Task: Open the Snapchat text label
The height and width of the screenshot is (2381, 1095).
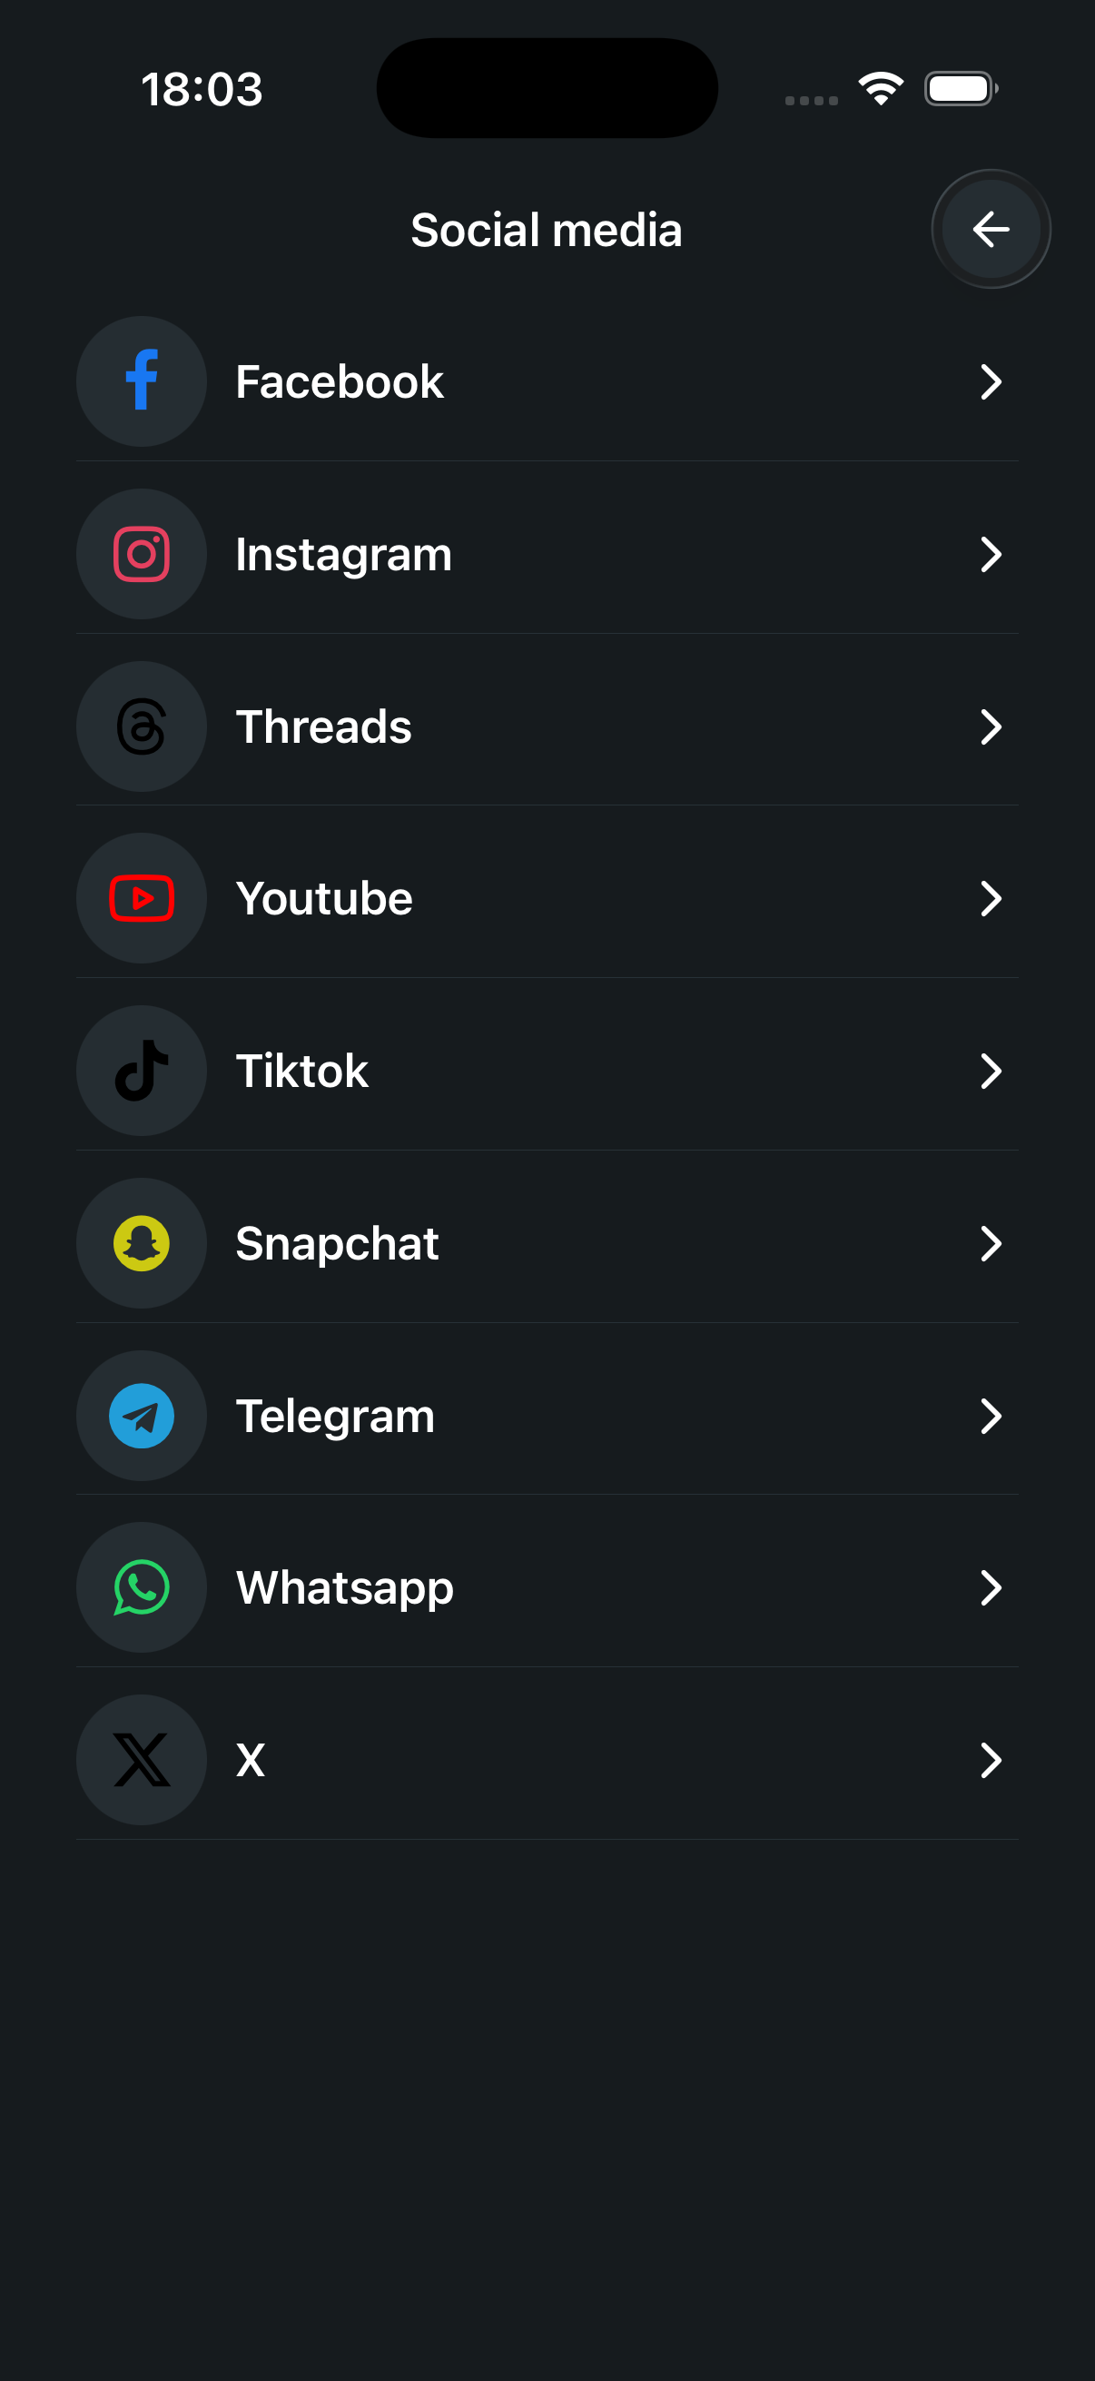Action: click(337, 1243)
